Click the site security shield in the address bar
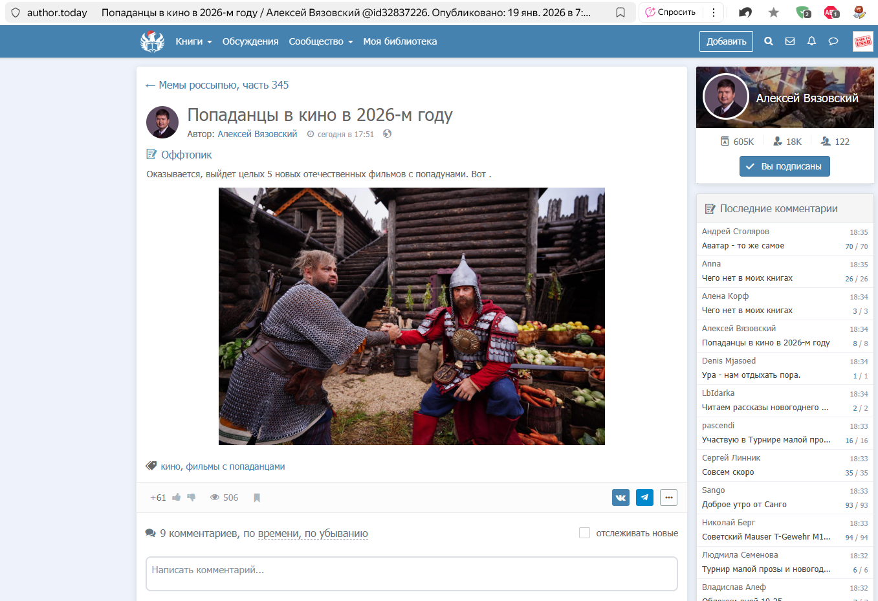The height and width of the screenshot is (601, 878). [x=16, y=12]
